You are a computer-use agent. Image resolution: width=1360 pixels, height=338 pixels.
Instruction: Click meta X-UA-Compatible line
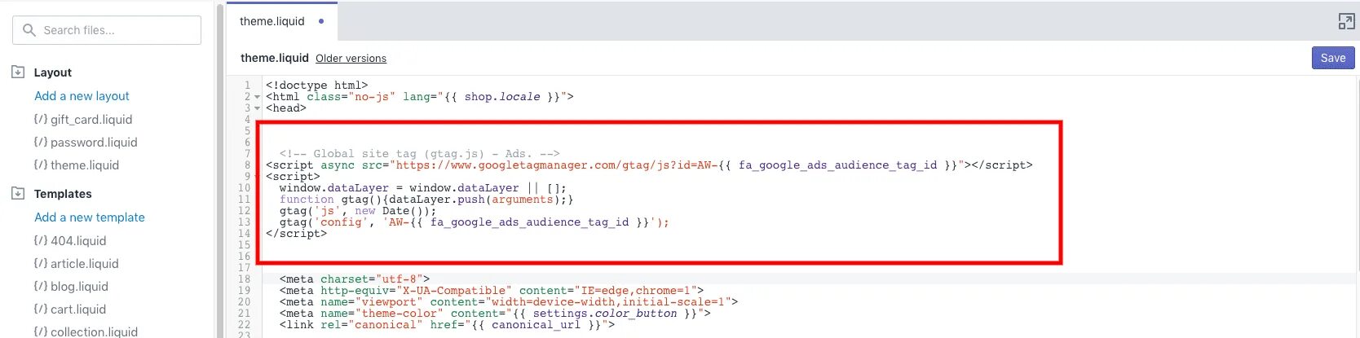491,291
